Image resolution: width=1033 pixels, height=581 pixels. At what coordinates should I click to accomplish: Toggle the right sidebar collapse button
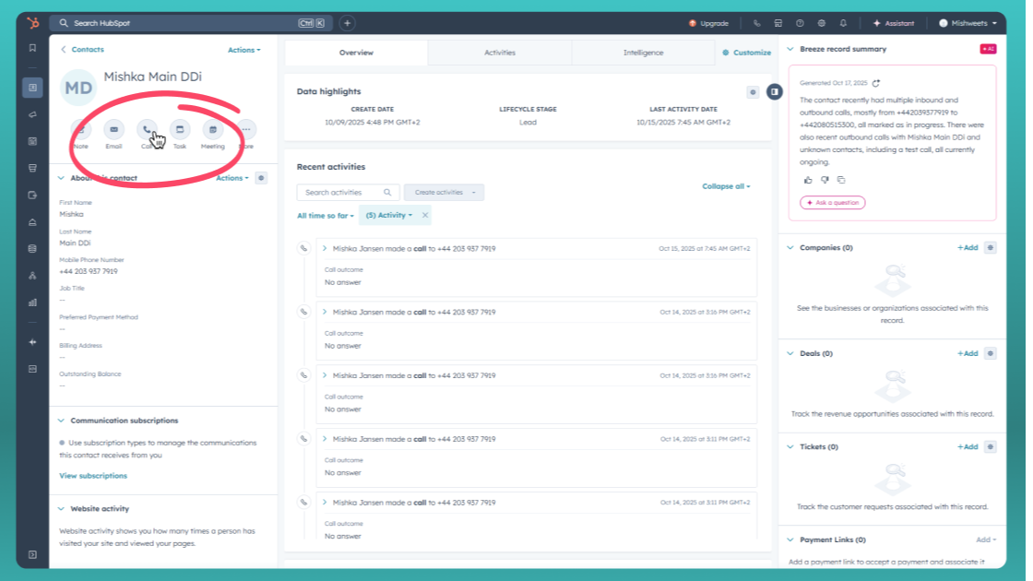pyautogui.click(x=775, y=91)
